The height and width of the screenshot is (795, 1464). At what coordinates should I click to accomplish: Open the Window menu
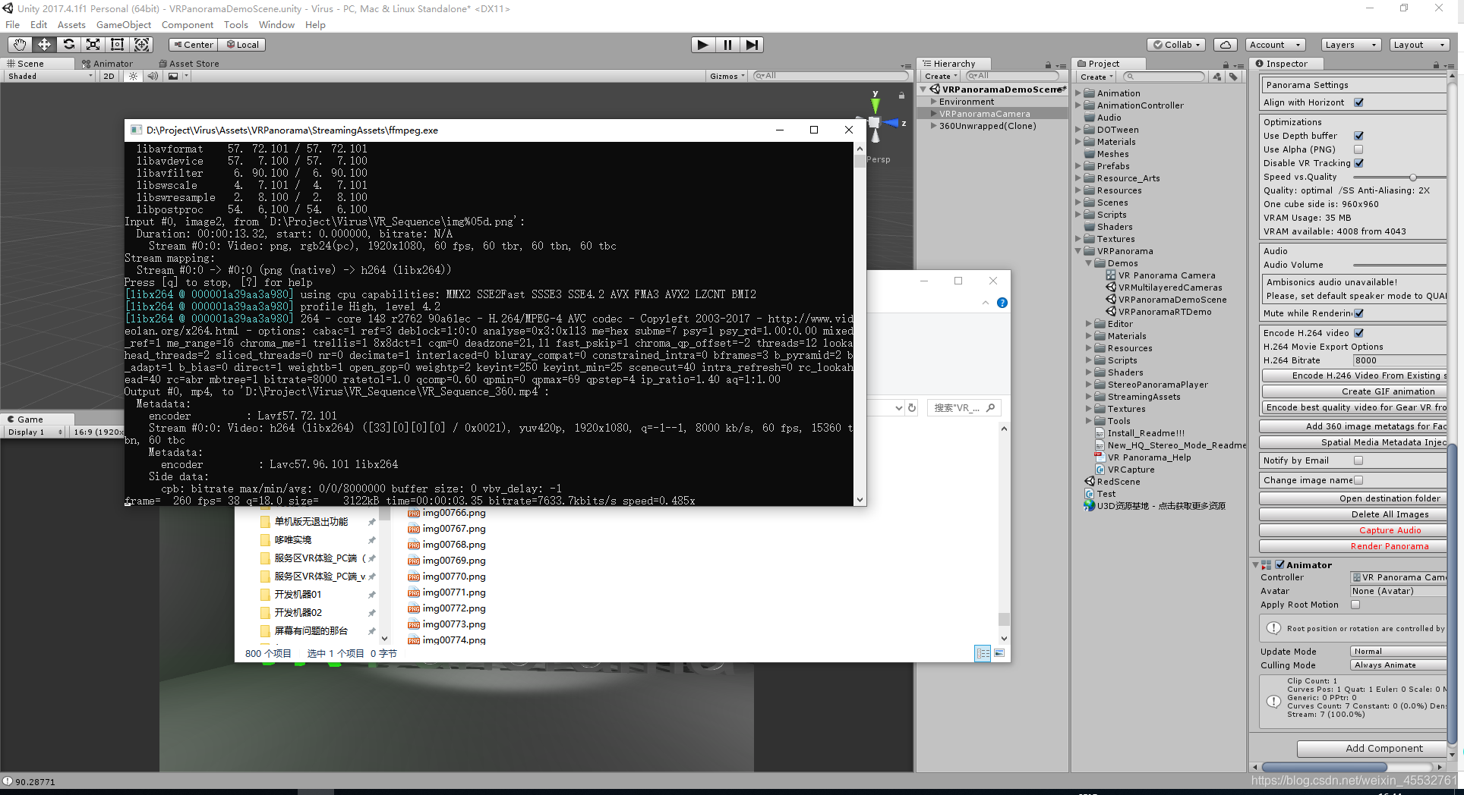[x=276, y=25]
